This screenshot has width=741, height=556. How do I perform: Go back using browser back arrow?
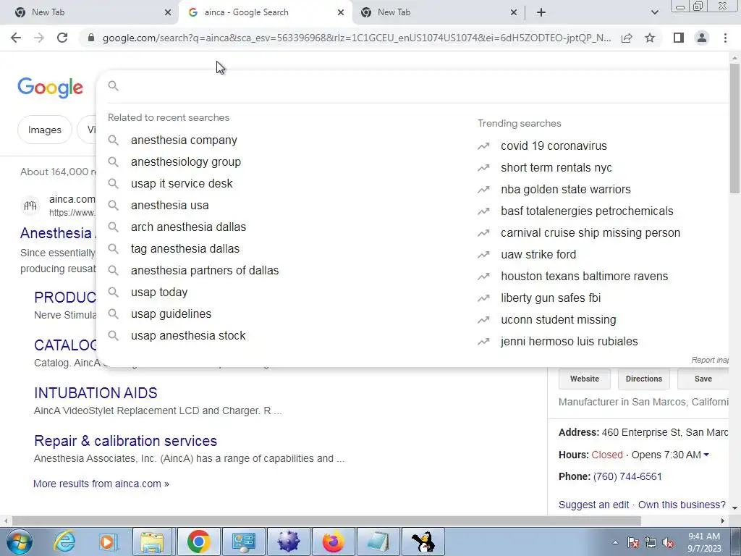click(16, 38)
